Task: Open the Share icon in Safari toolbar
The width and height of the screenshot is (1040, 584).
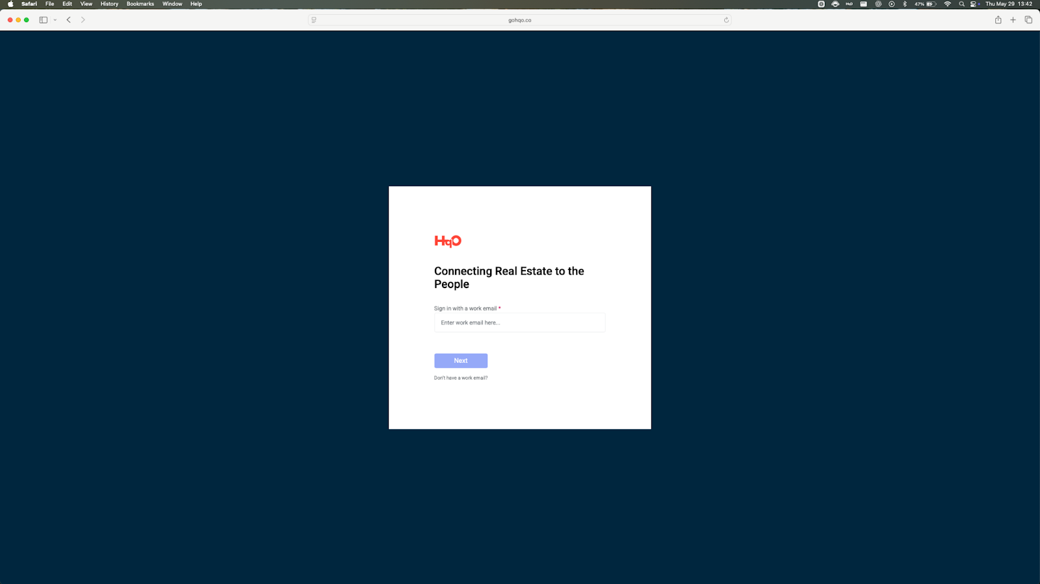Action: click(998, 20)
